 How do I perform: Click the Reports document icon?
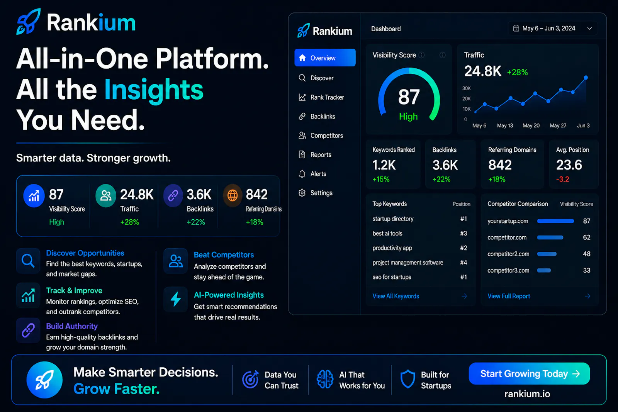(302, 155)
